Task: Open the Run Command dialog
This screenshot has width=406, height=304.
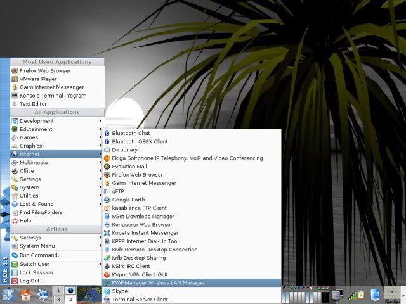Action: click(56, 255)
